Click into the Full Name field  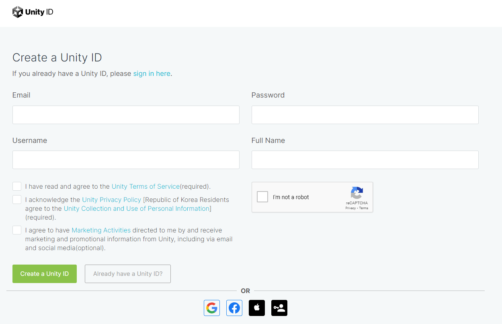pyautogui.click(x=365, y=160)
